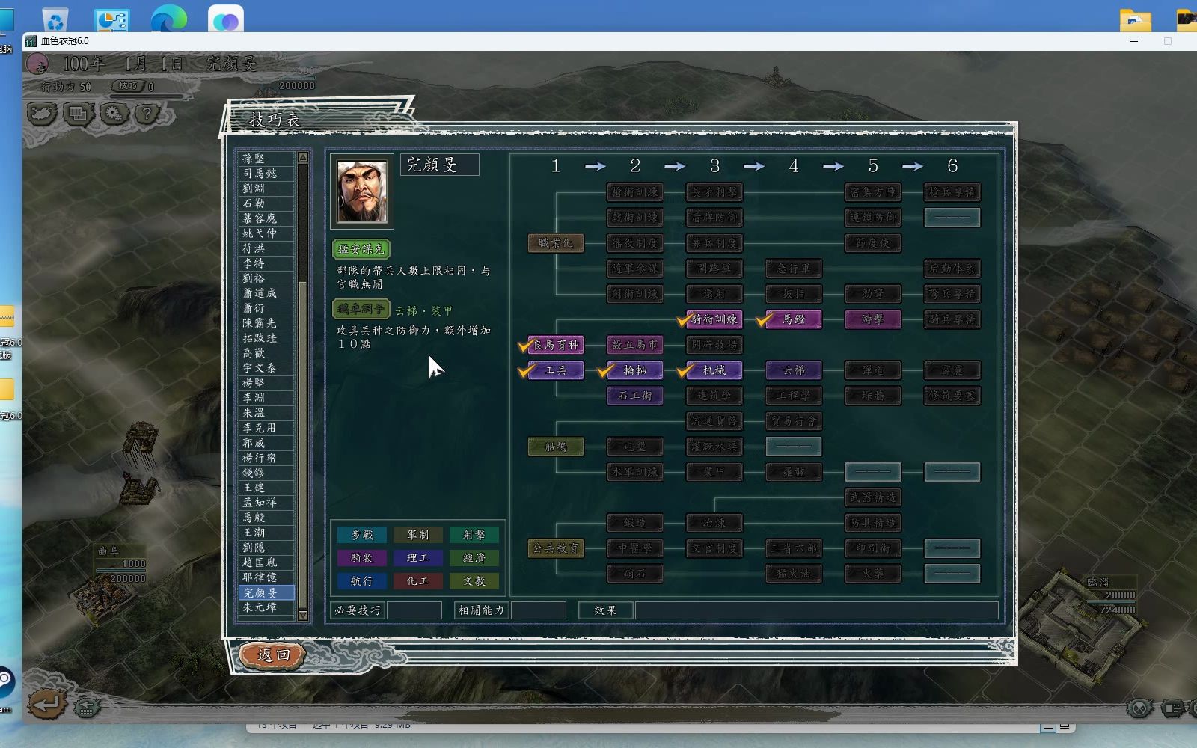The height and width of the screenshot is (748, 1197).
Task: Click the 經濟 category legend
Action: tap(474, 558)
